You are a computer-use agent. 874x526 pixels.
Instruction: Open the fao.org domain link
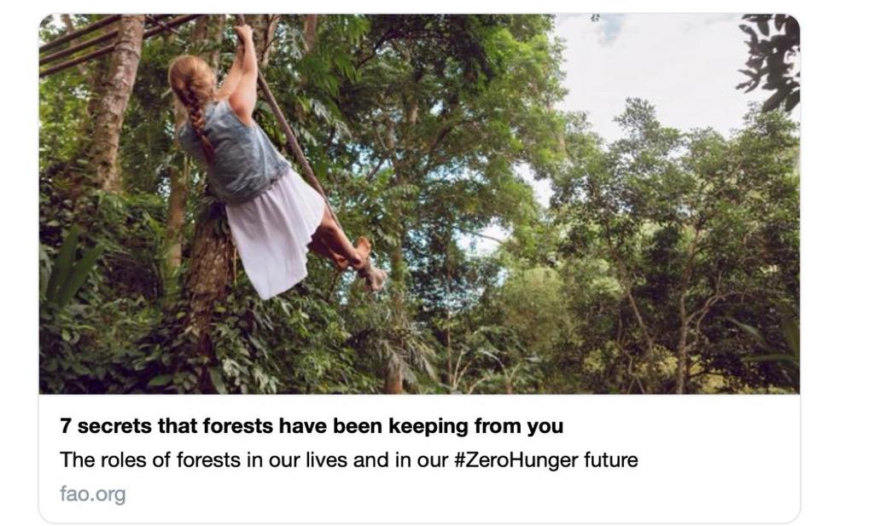pos(93,494)
